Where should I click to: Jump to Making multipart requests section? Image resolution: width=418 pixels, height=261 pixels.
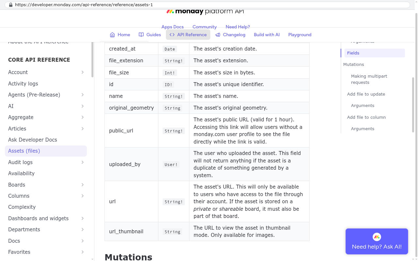(x=369, y=79)
